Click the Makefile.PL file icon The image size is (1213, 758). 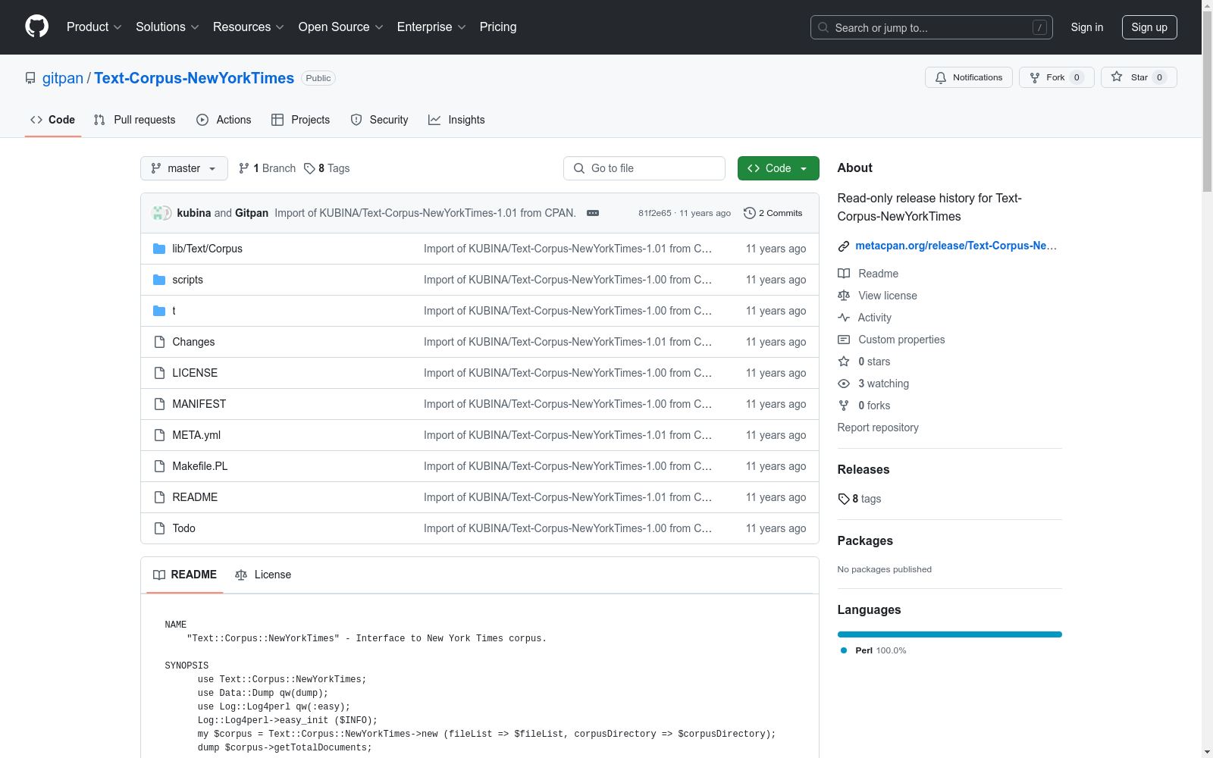pyautogui.click(x=159, y=466)
